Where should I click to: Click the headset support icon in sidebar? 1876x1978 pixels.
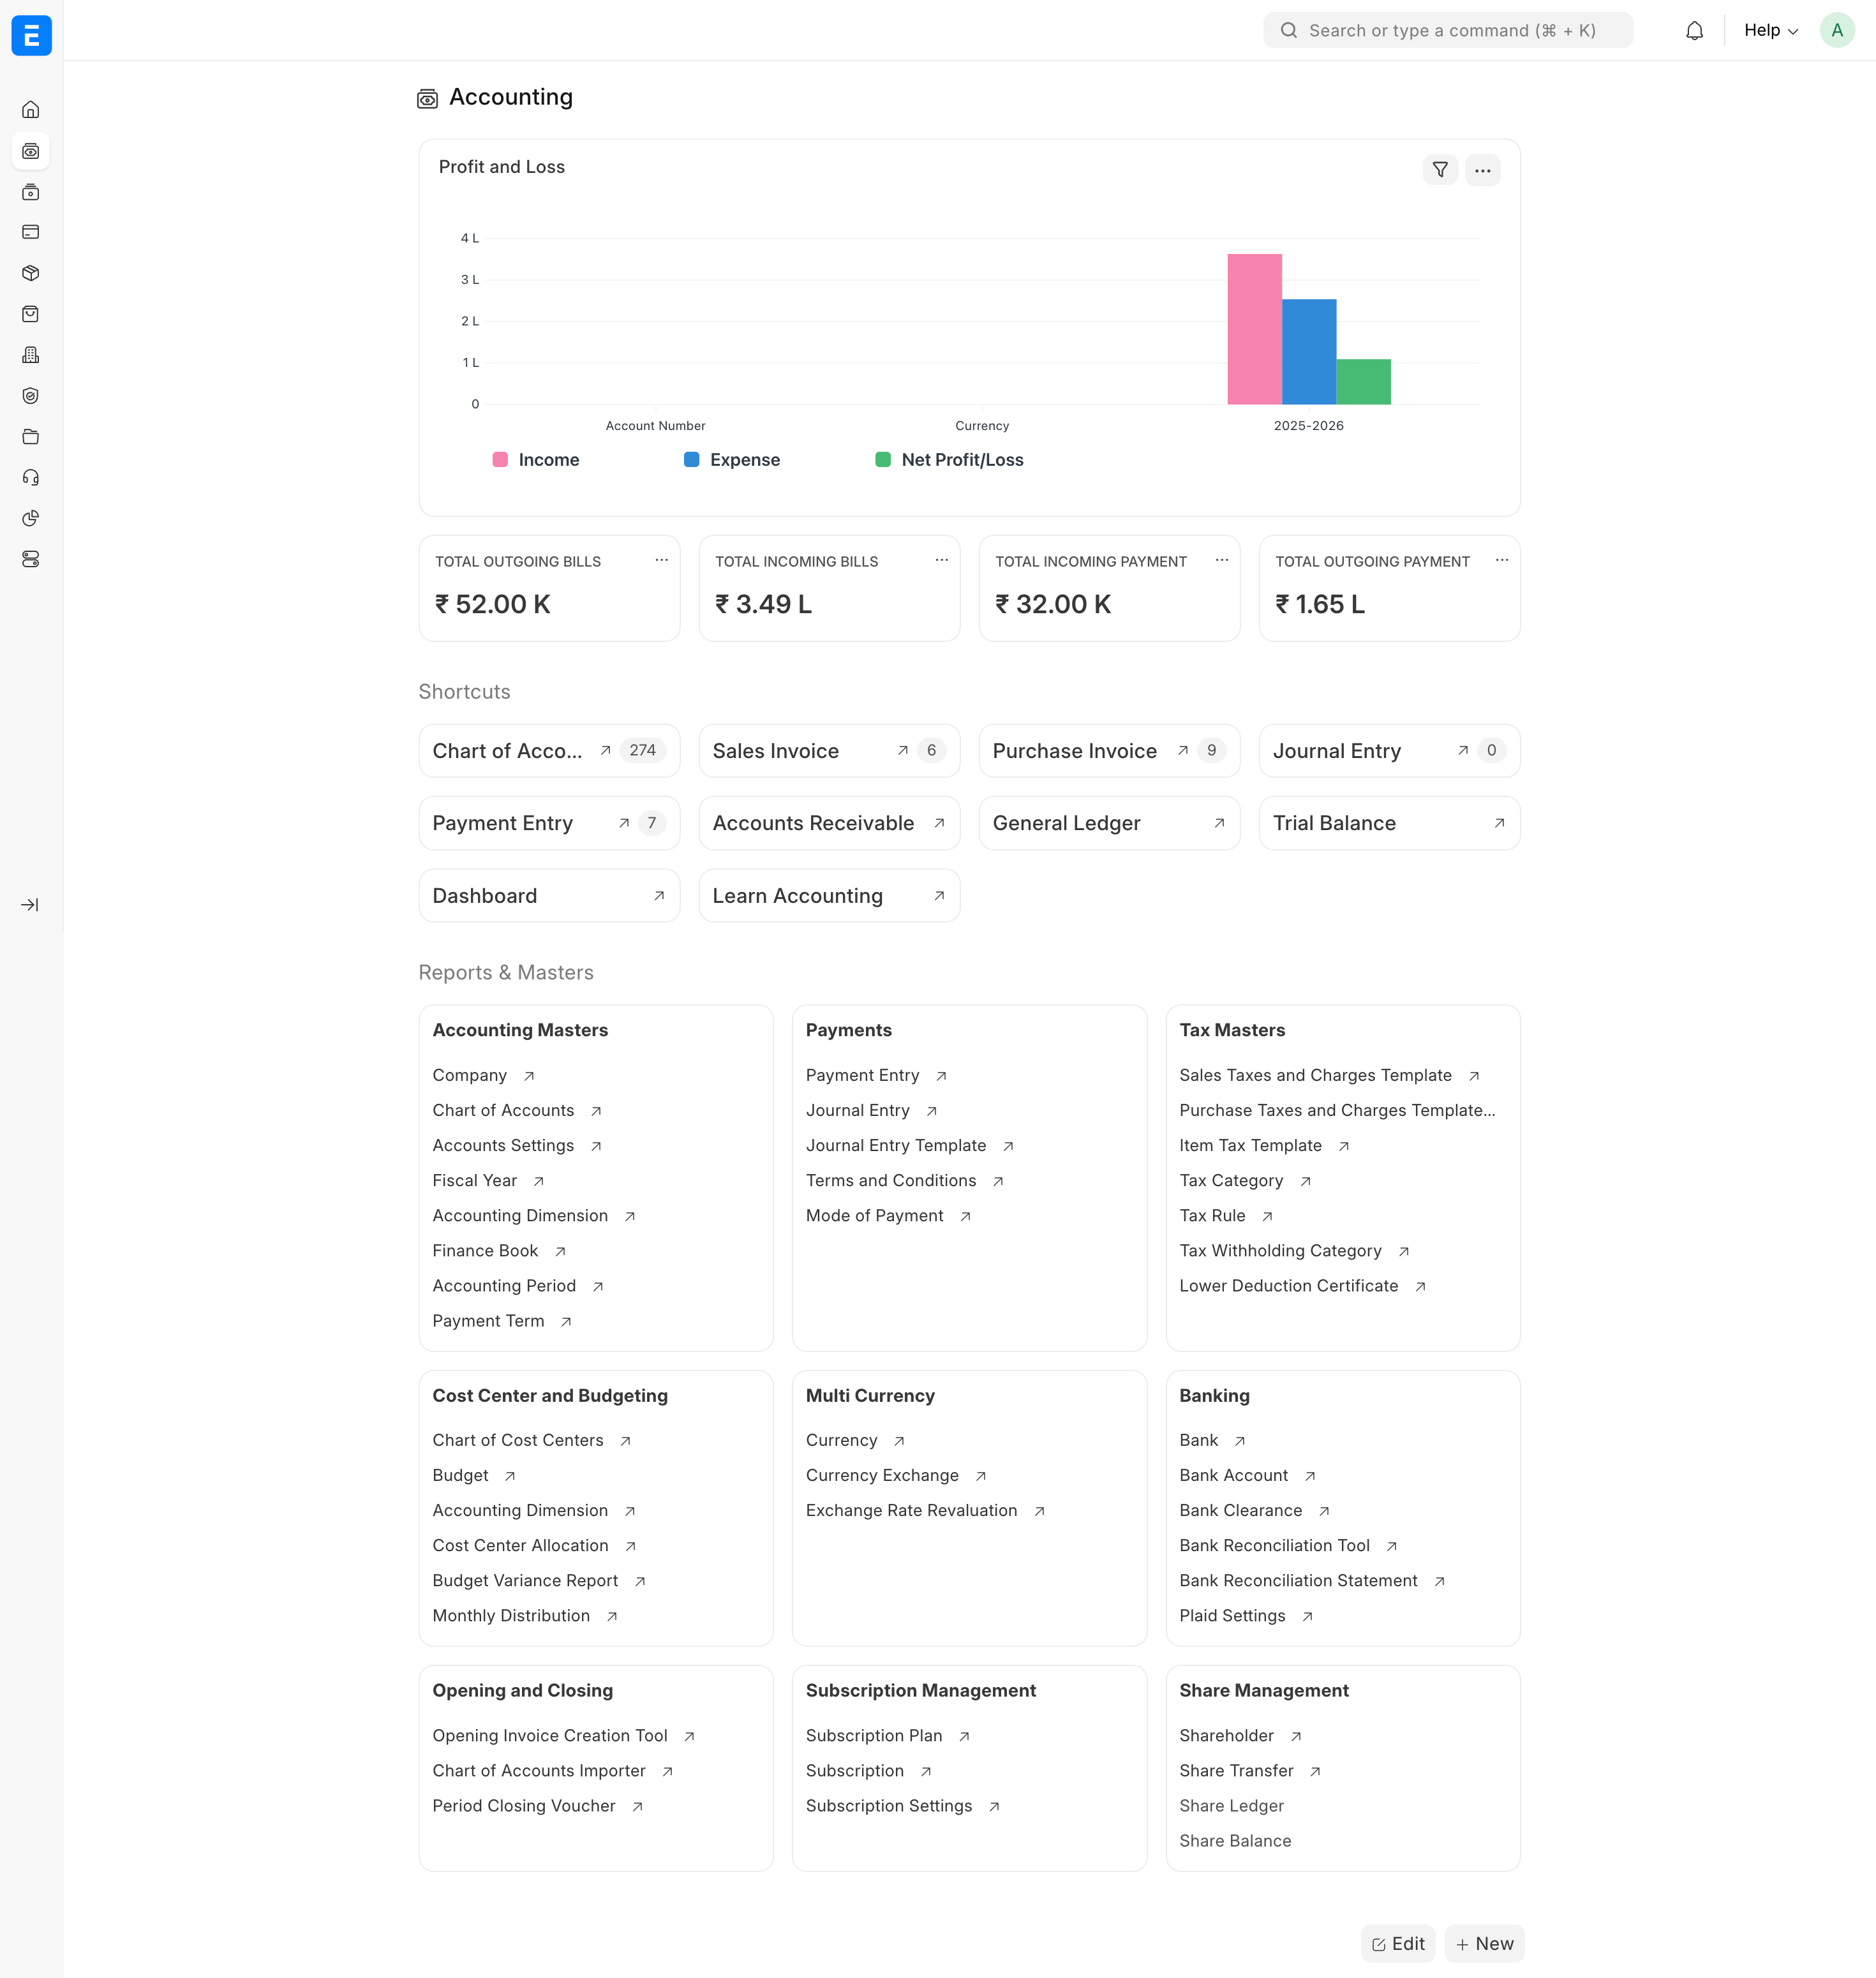(x=31, y=478)
